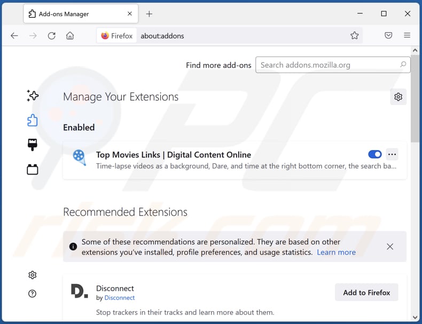
Task: Click the Disconnect extension logo
Action: click(x=80, y=291)
